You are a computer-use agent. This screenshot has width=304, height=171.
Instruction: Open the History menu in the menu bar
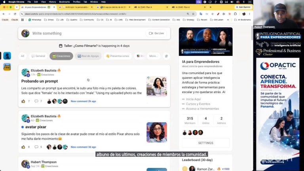tap(52, 2)
